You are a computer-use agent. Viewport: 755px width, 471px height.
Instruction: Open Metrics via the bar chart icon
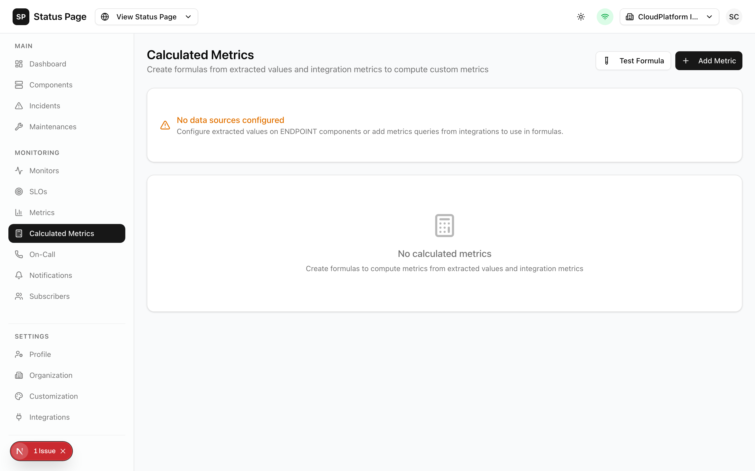[19, 212]
